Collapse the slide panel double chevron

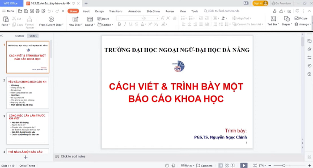click(x=2, y=36)
